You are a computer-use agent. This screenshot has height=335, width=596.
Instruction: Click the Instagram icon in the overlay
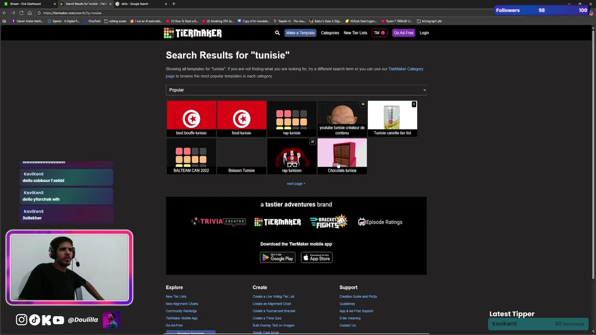click(x=21, y=320)
